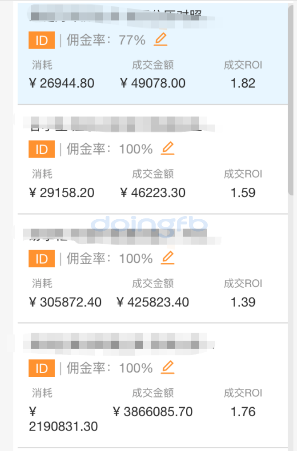Click the 成交金额 ¥425823.40 value
The width and height of the screenshot is (297, 451).
point(153,302)
